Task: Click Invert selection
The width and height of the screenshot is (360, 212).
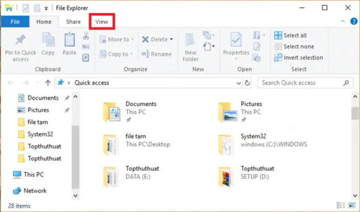Action: pos(299,57)
